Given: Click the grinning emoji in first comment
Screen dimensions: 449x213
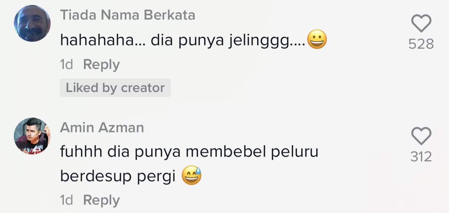Looking at the screenshot, I should click(x=317, y=40).
